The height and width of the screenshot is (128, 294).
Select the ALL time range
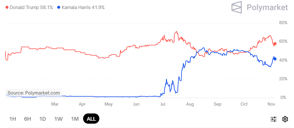tap(91, 119)
